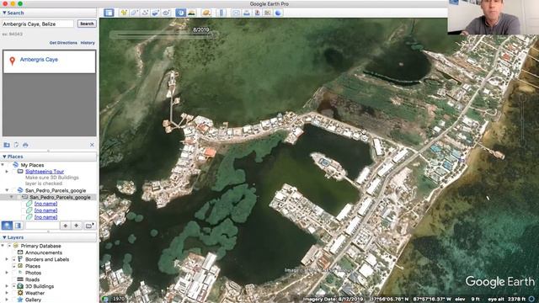Clear search results with the X
The image size is (539, 303).
pyautogui.click(x=92, y=145)
